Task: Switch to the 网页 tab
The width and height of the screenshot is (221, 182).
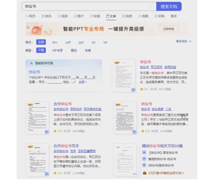Action: [30, 16]
